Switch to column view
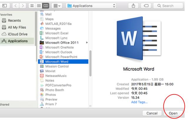The image size is (189, 120). (x=46, y=6)
